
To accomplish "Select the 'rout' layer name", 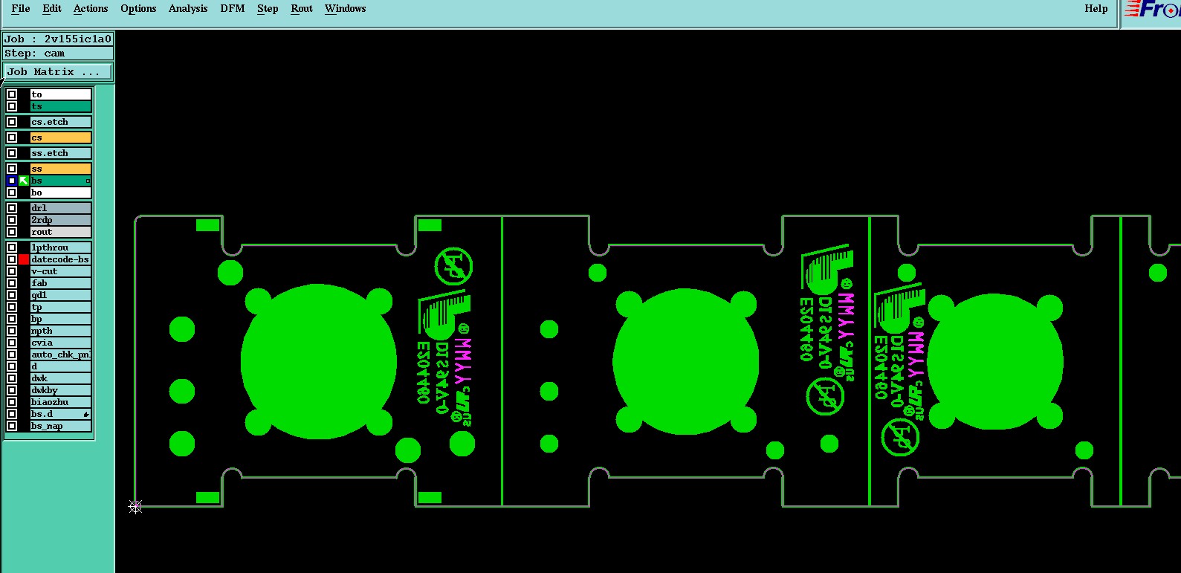I will click(61, 232).
